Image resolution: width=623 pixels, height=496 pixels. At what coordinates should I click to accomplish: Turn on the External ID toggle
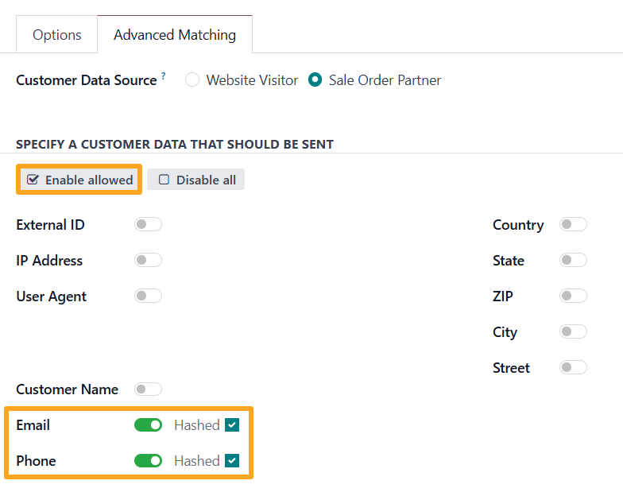pos(148,225)
